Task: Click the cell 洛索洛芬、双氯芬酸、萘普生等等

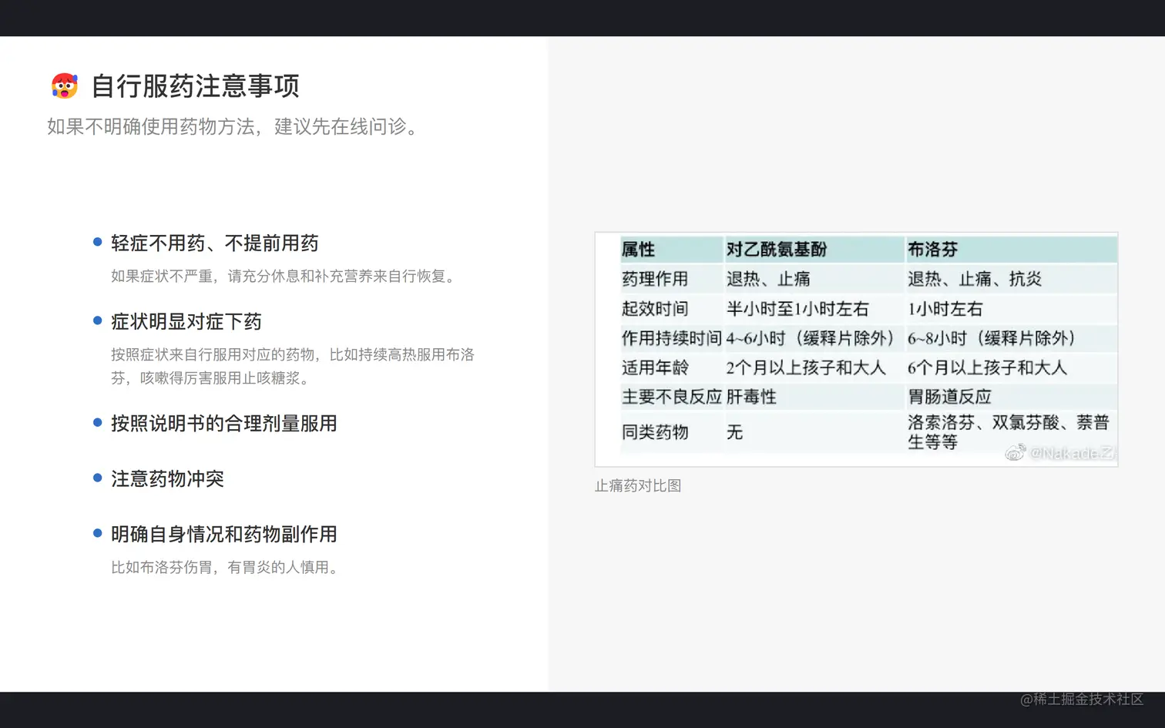Action: coord(1008,432)
